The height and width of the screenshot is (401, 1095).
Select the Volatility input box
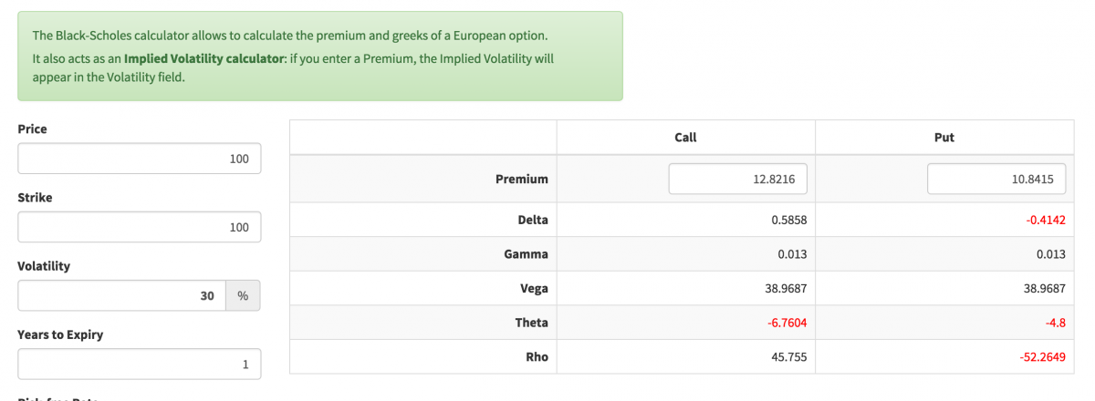(x=121, y=295)
